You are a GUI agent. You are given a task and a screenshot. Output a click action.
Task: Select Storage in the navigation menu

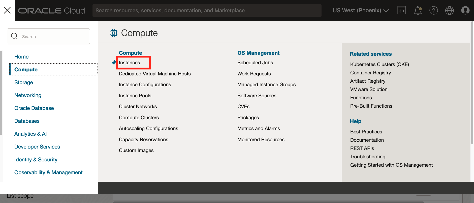[24, 82]
